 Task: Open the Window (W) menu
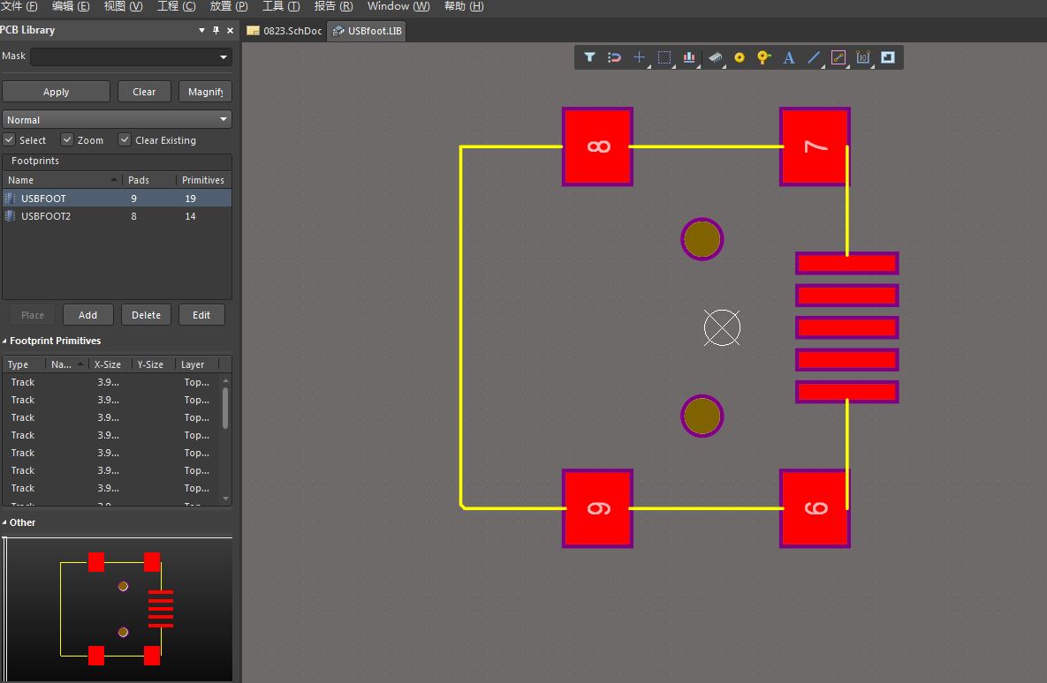(398, 6)
